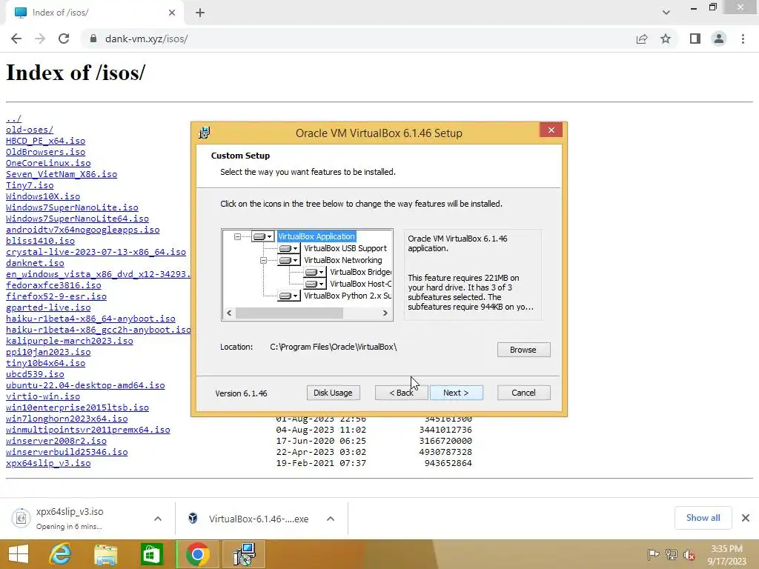Open feature dropdown for VirtualBox USB Support
Image resolution: width=759 pixels, height=569 pixels.
coord(288,248)
